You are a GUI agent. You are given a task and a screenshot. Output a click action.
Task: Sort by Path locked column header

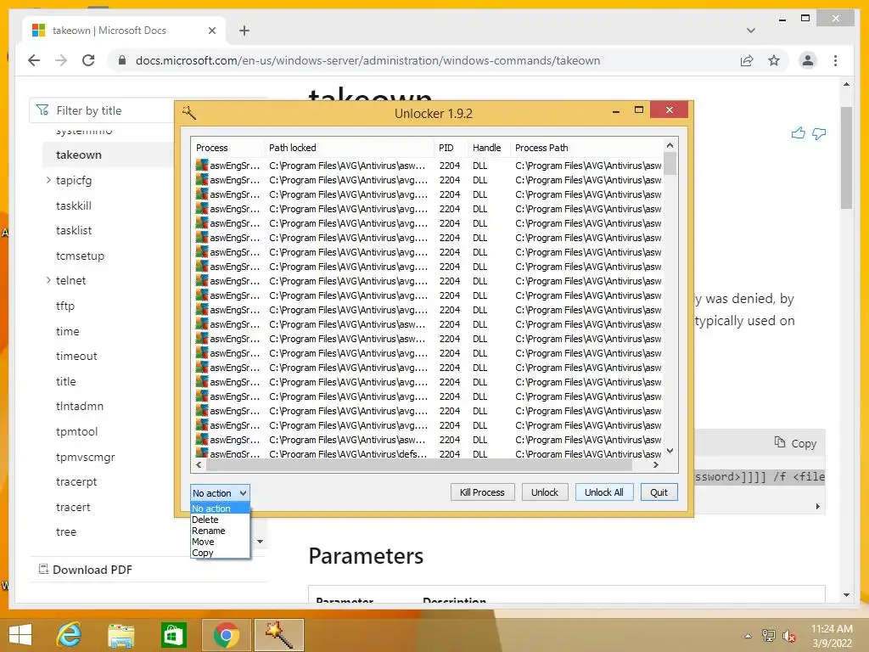click(349, 148)
